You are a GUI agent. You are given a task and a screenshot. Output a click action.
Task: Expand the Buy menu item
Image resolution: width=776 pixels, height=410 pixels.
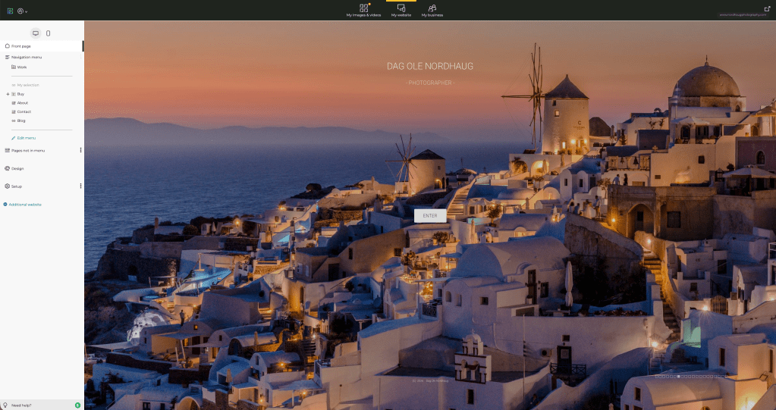pos(8,94)
